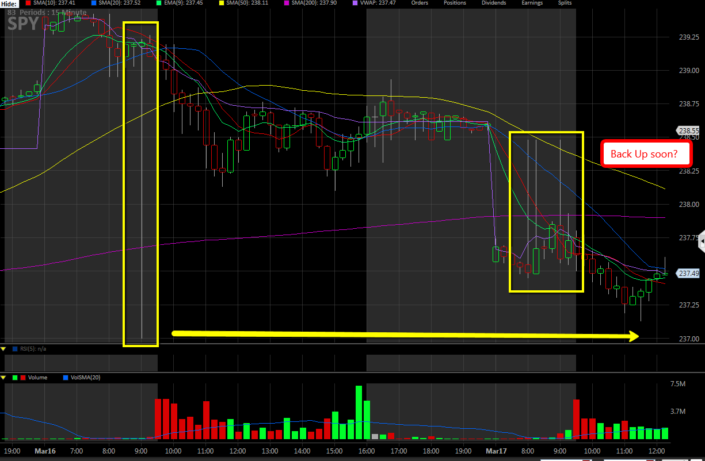Click the blue VolSMA(20) legend square
The width and height of the screenshot is (705, 461).
pos(65,378)
